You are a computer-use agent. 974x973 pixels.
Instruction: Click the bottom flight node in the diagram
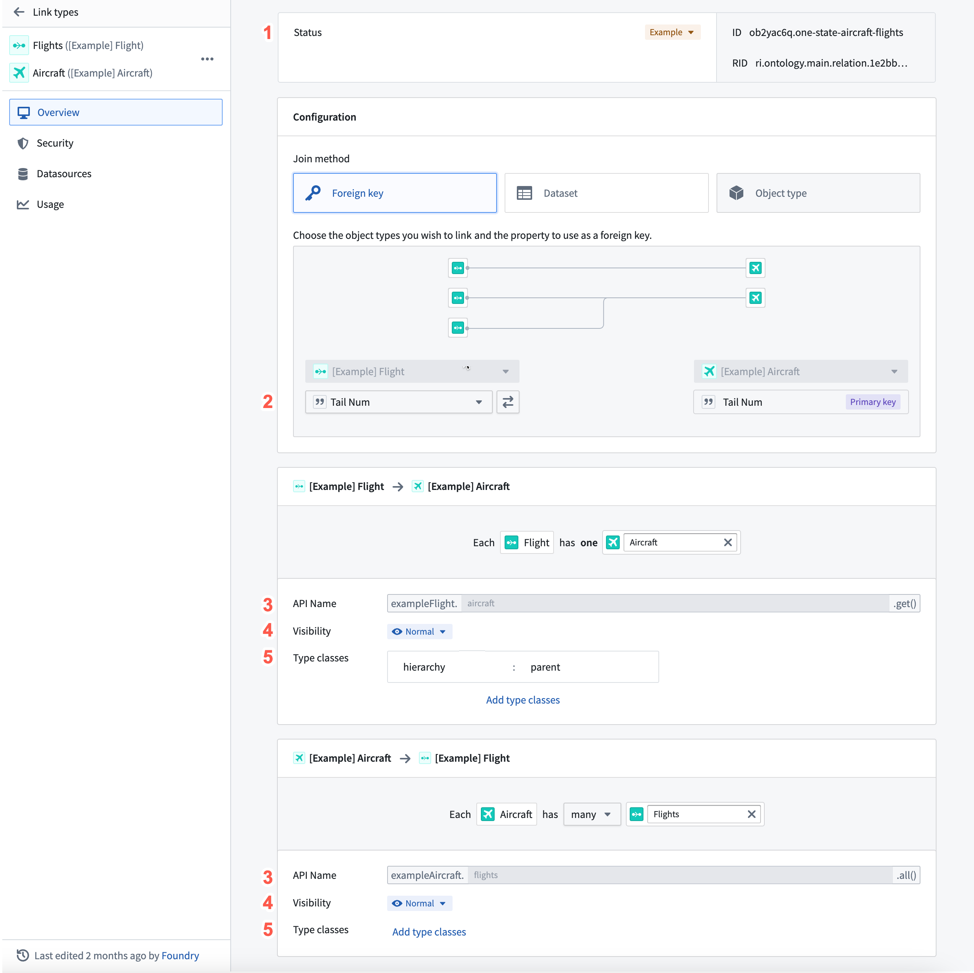(x=458, y=328)
